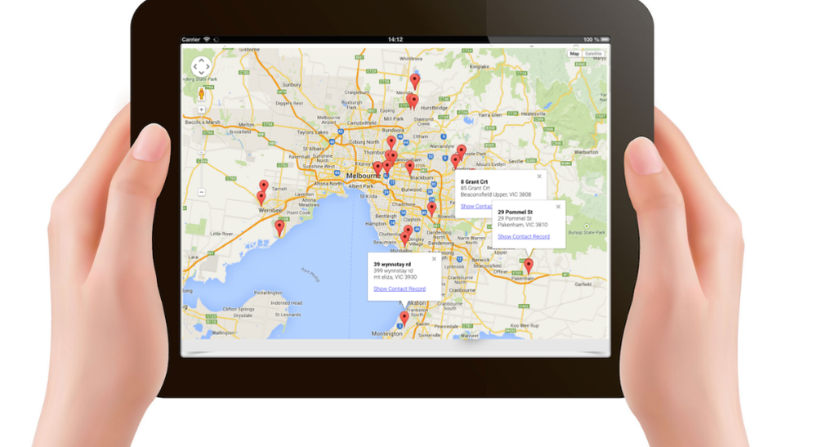Select the marker just above Werribee label
Viewport: 817px width, 447px height.
point(261,198)
